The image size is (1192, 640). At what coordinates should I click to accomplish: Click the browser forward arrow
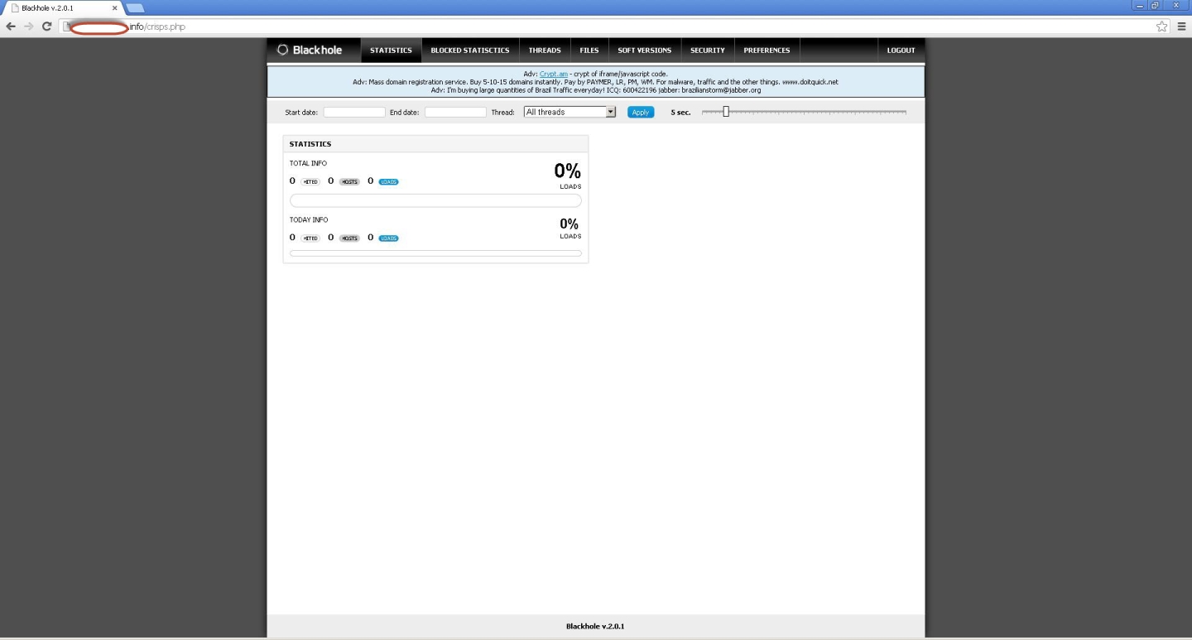[29, 26]
